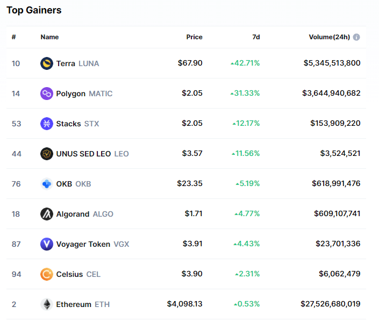379x321 pixels.
Task: Sort by the Name column header
Action: 49,37
